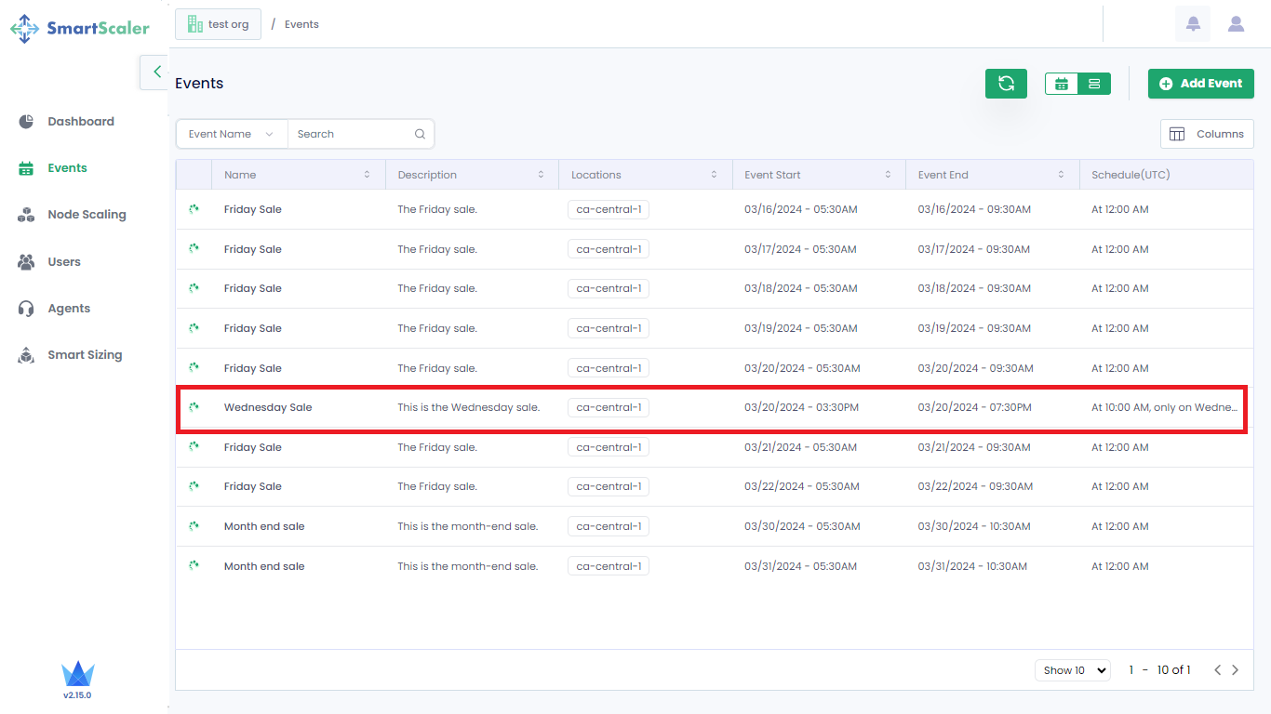Open the test org selector
The width and height of the screenshot is (1271, 714).
(218, 24)
